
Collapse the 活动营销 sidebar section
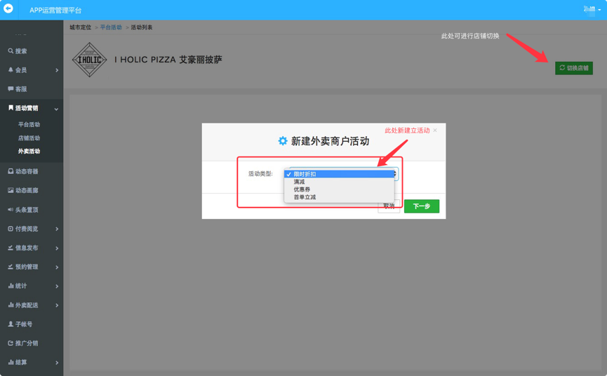32,108
